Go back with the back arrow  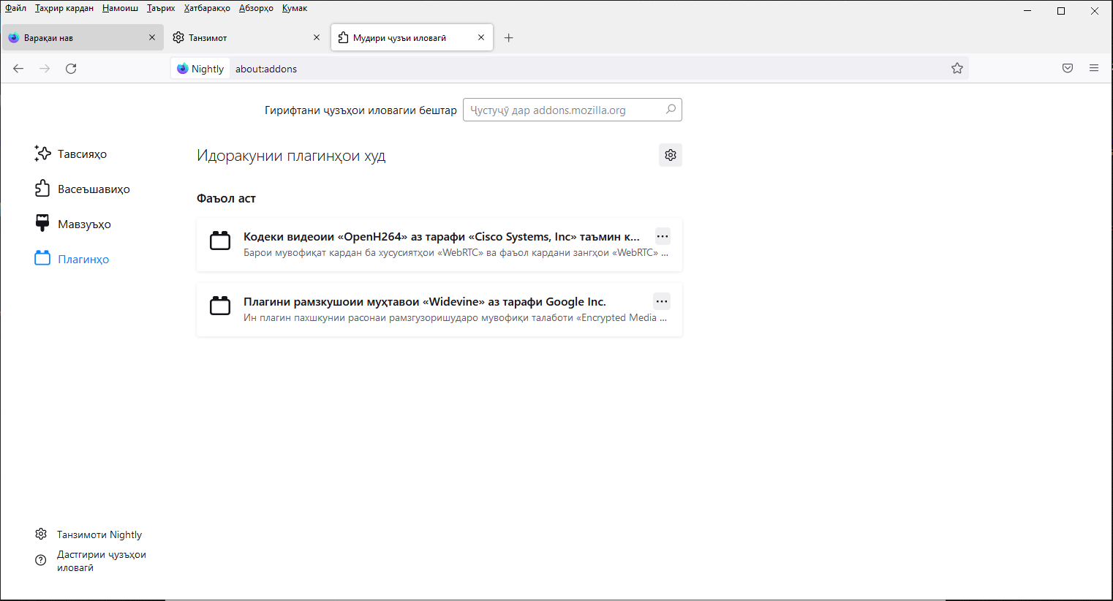(x=18, y=69)
